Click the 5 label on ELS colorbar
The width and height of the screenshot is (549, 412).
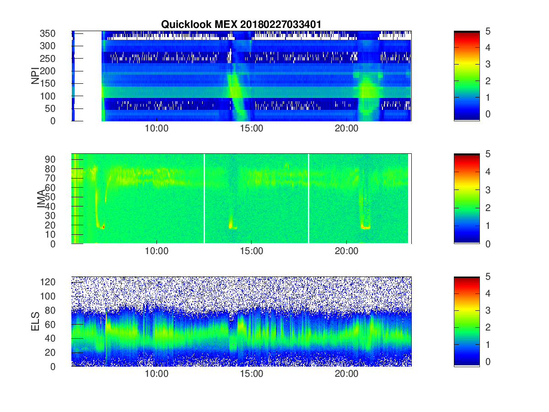click(488, 277)
